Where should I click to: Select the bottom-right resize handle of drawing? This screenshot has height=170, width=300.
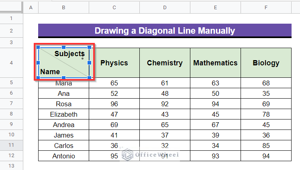point(89,77)
